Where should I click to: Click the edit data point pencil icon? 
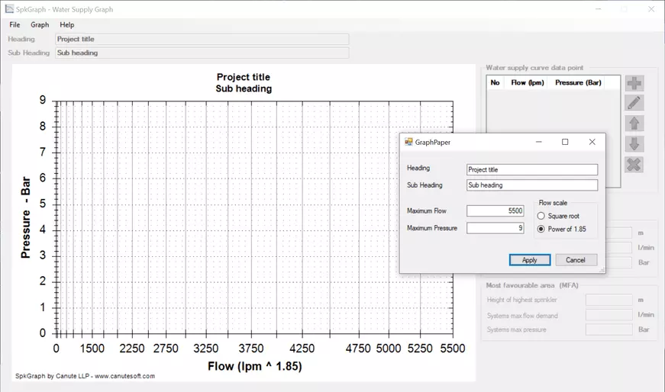point(634,103)
